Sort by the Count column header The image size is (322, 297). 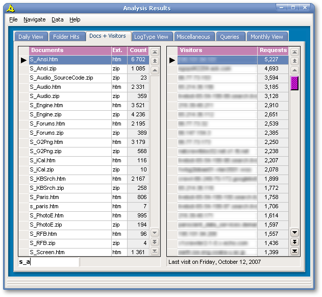pyautogui.click(x=138, y=51)
